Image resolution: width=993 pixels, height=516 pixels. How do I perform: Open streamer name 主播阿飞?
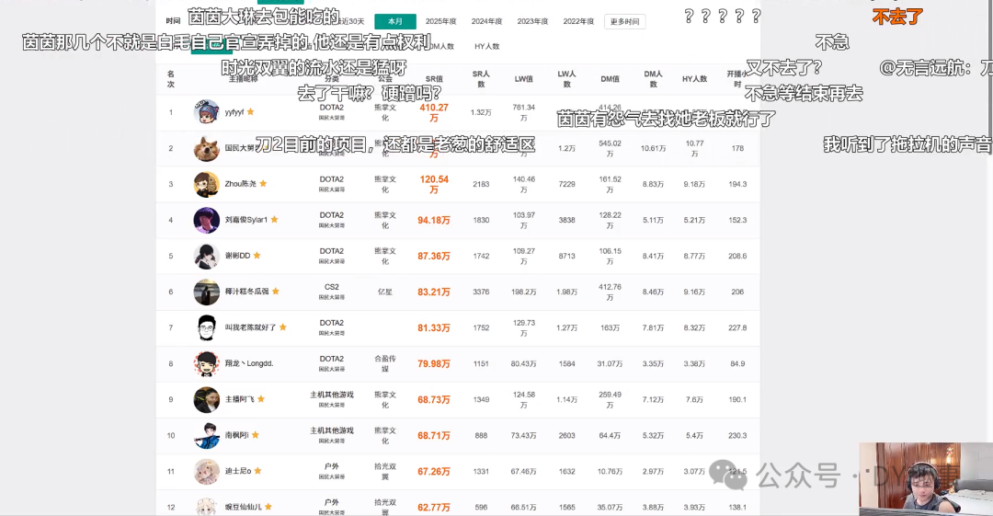(x=240, y=399)
